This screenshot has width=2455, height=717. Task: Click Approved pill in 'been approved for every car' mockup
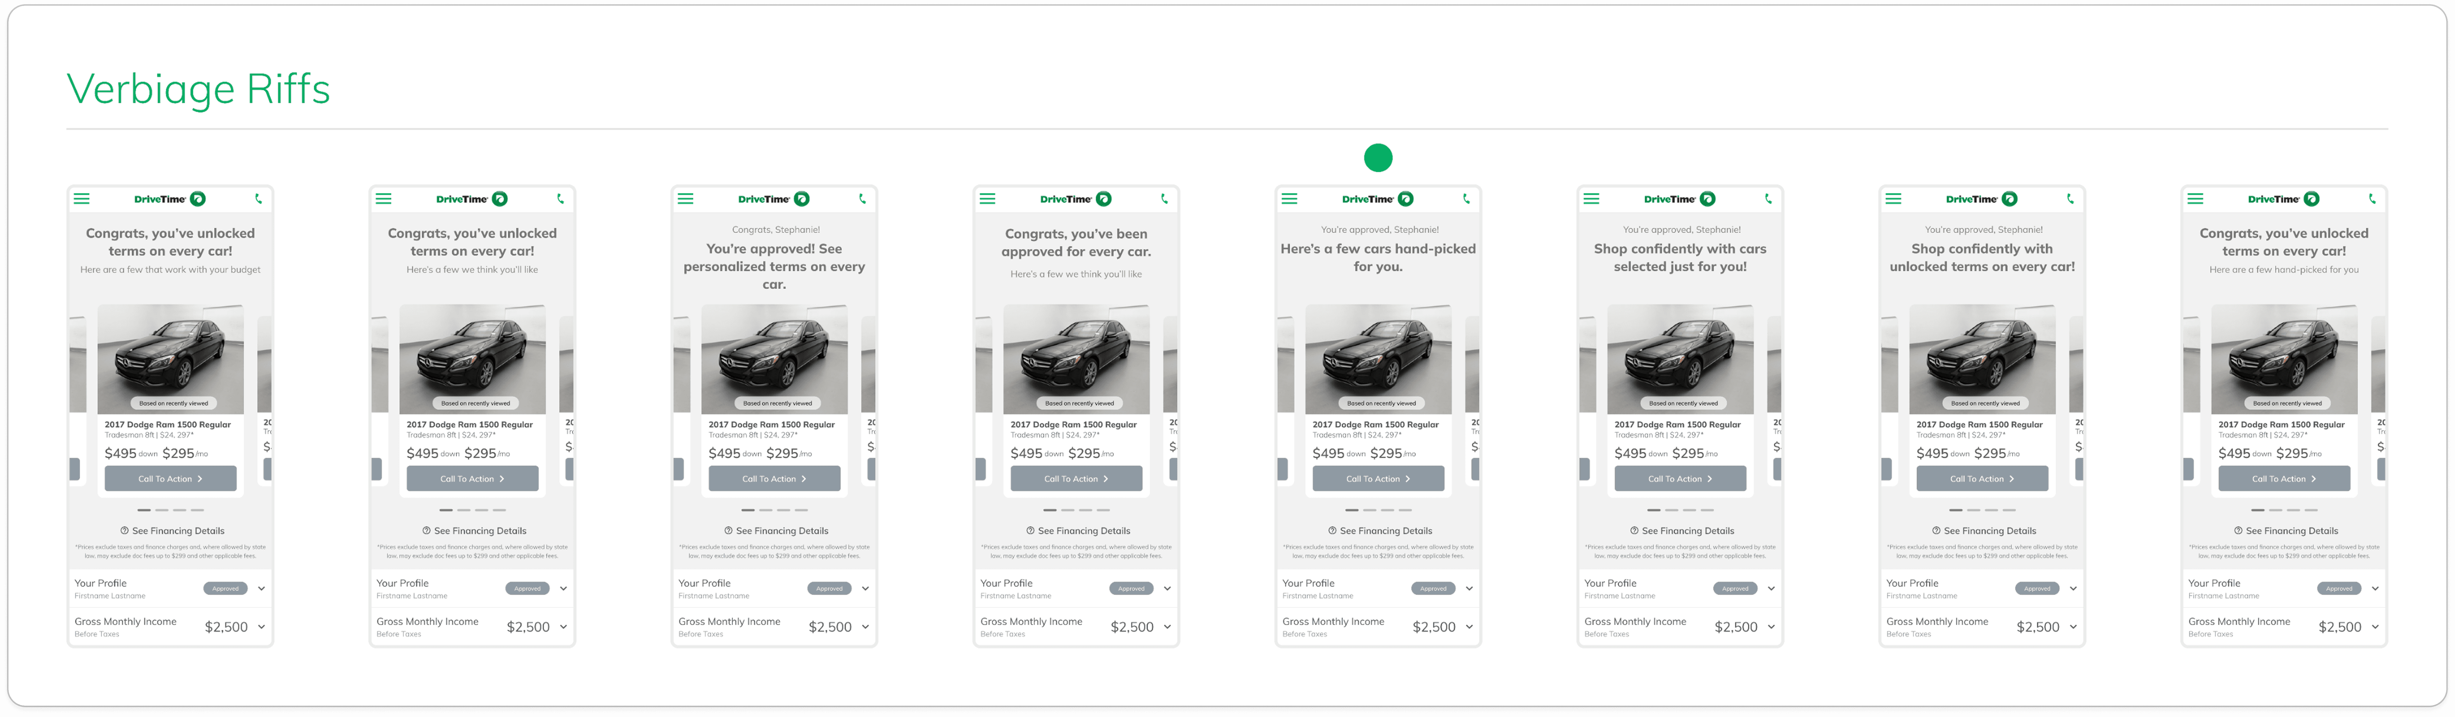pyautogui.click(x=1131, y=588)
